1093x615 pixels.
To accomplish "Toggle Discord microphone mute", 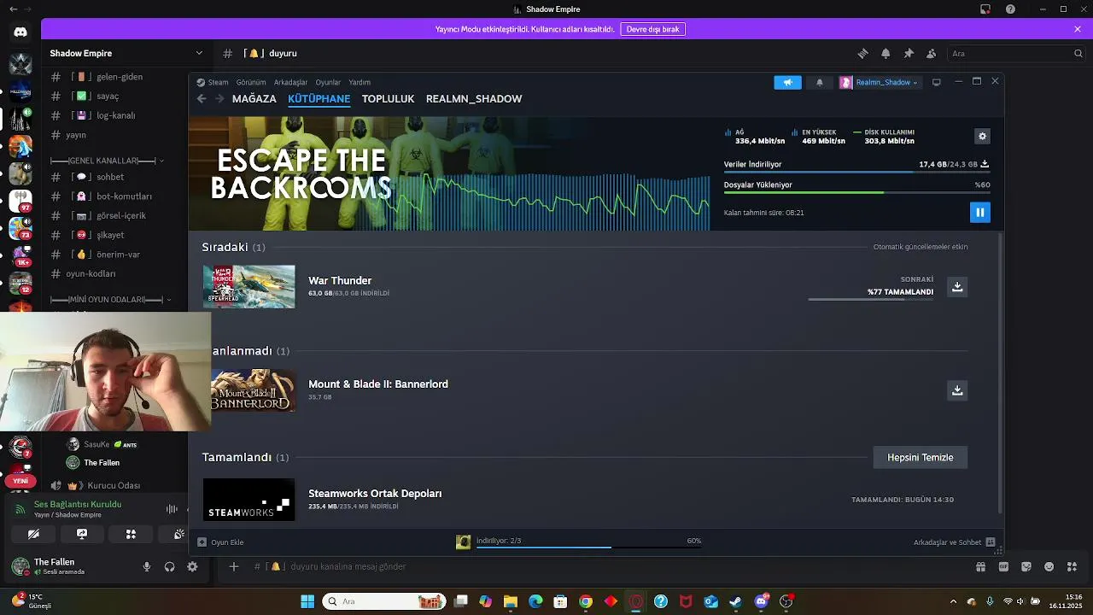I will pyautogui.click(x=147, y=566).
